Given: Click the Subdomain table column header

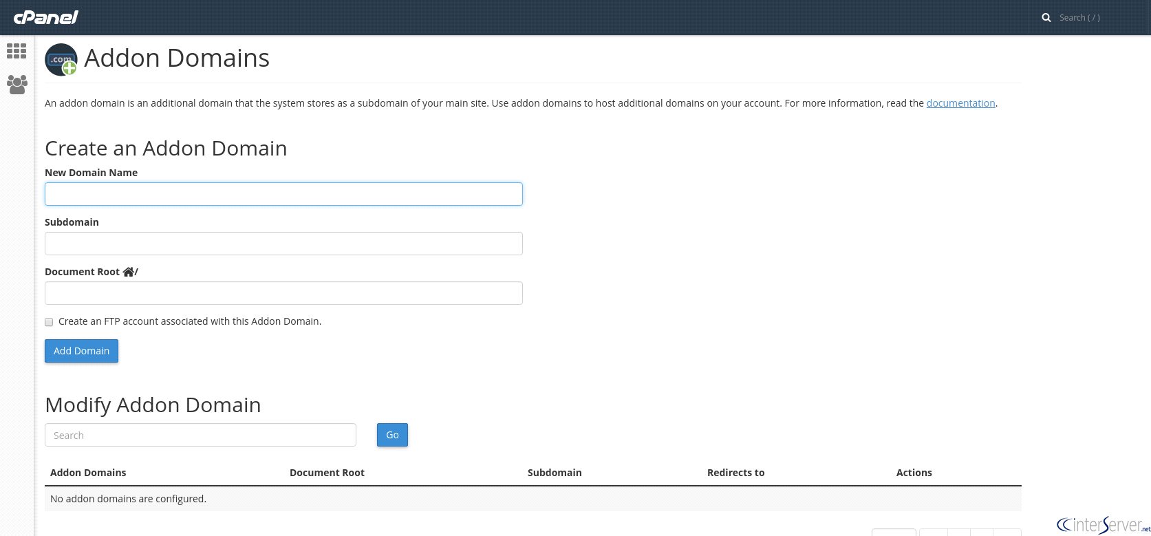Looking at the screenshot, I should pyautogui.click(x=555, y=473).
